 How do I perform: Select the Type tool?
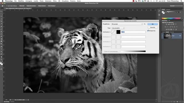click(x=1, y=49)
